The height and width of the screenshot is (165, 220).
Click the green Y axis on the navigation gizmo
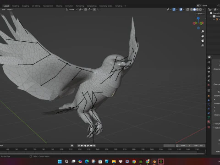(x=201, y=23)
